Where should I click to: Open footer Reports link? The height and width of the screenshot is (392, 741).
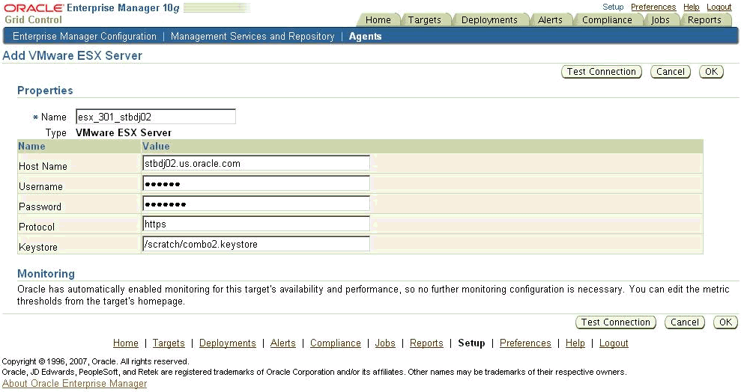[x=426, y=343]
